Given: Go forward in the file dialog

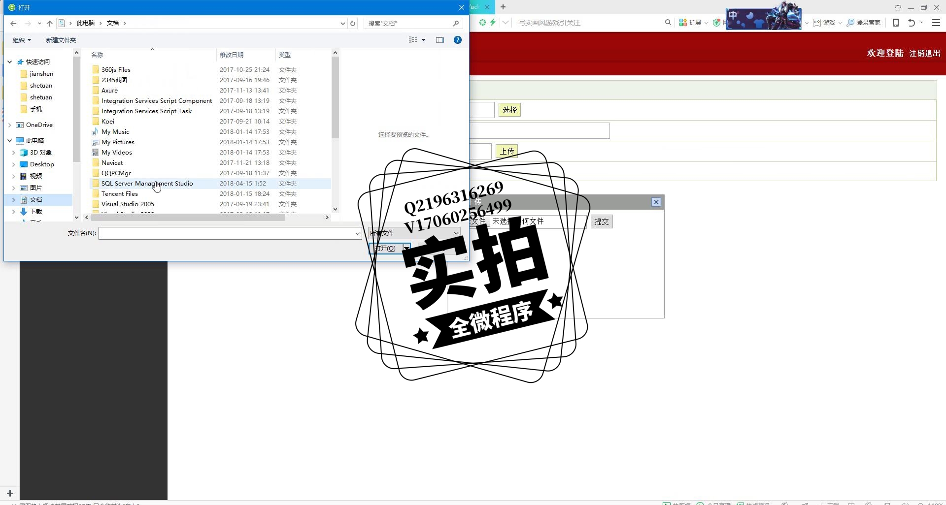Looking at the screenshot, I should [x=28, y=23].
